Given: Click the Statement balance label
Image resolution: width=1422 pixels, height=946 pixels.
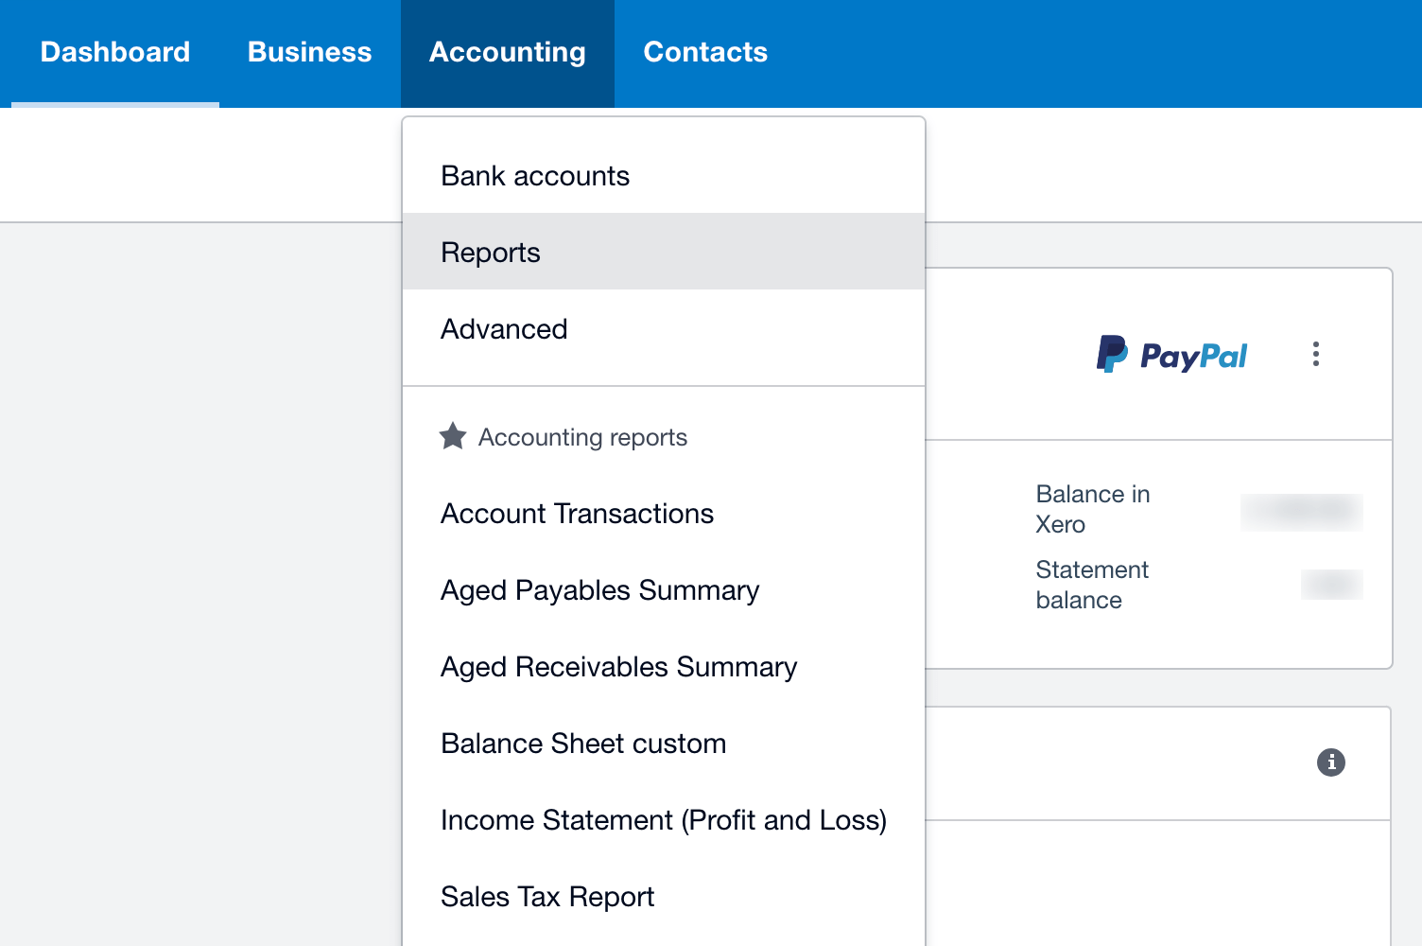Looking at the screenshot, I should tap(1092, 585).
